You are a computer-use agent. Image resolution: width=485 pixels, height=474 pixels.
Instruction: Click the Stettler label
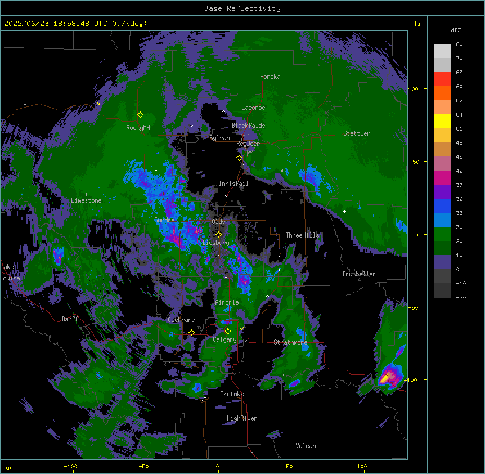click(x=356, y=133)
